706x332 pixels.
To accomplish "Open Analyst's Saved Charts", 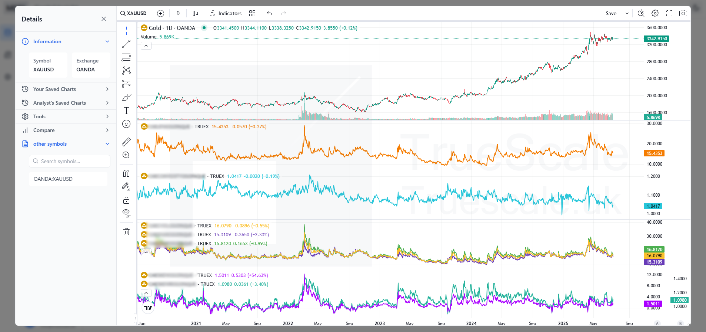I will [x=66, y=103].
